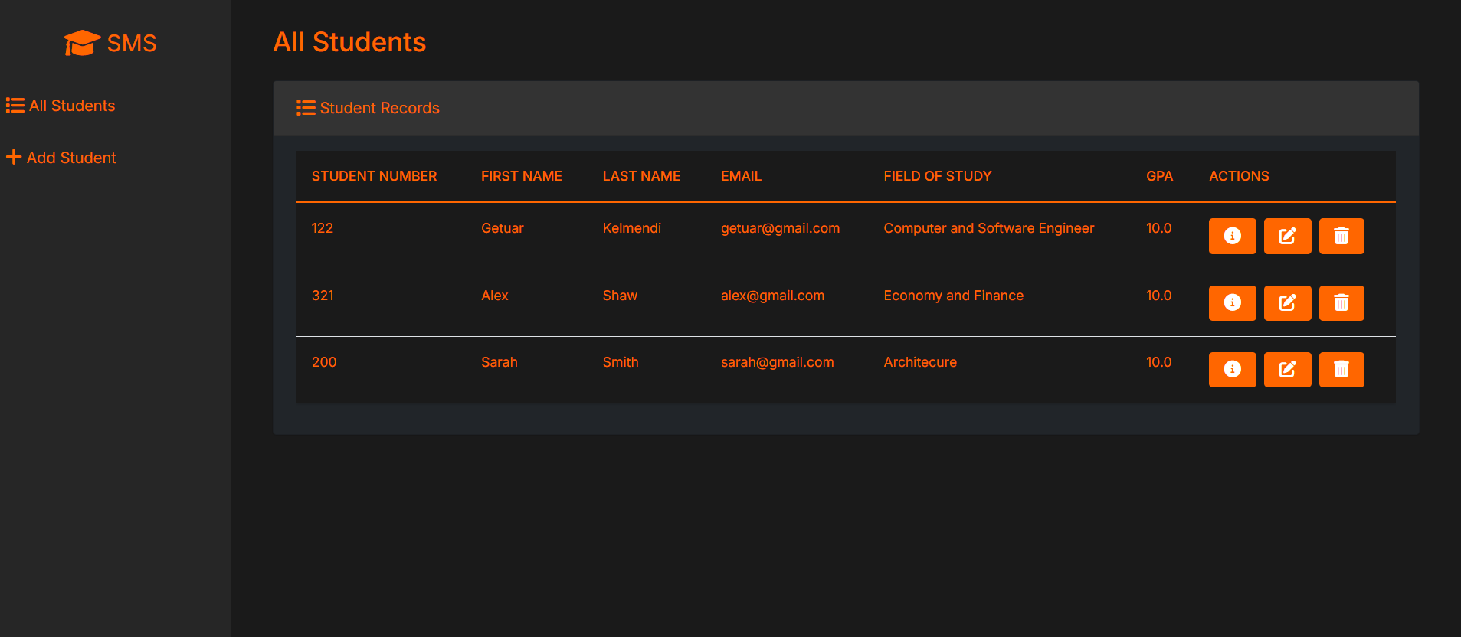Remove student Sarah Smith
This screenshot has height=637, width=1461.
pos(1341,370)
